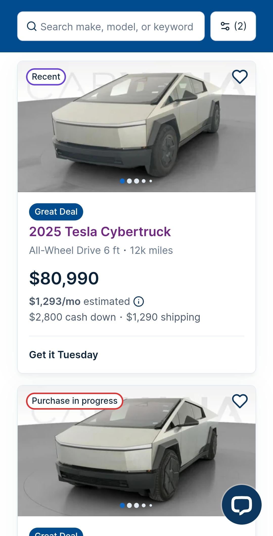This screenshot has height=536, width=273.
Task: Select first photo dot on second car
Action: click(122, 505)
